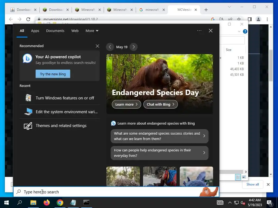Open a new Chrome tab
Screen dimensions: 278x208
click(x=206, y=10)
